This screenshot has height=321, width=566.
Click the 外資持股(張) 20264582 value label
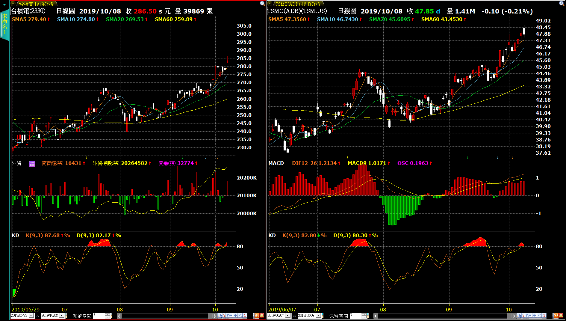[x=122, y=163]
